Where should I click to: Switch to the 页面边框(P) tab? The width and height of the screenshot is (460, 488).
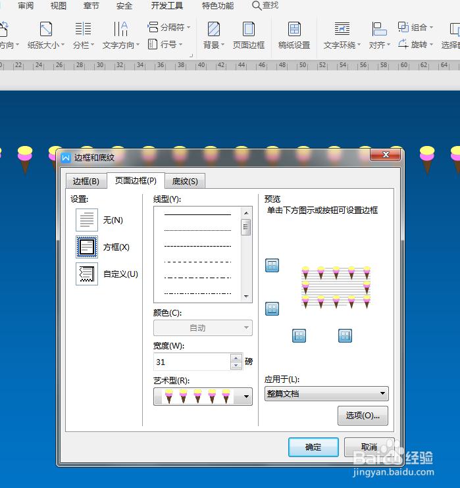[136, 180]
